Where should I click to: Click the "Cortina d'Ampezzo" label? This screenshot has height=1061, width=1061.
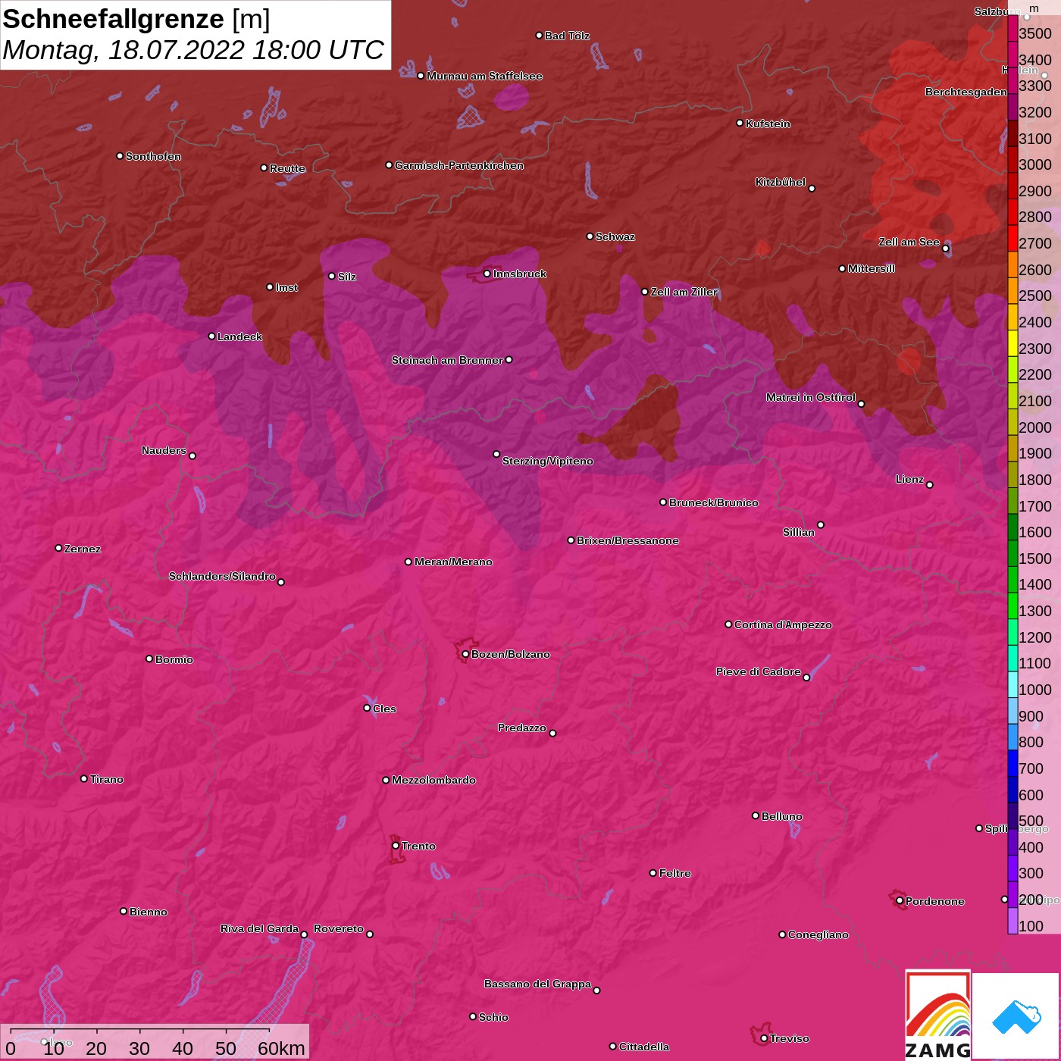pyautogui.click(x=783, y=624)
